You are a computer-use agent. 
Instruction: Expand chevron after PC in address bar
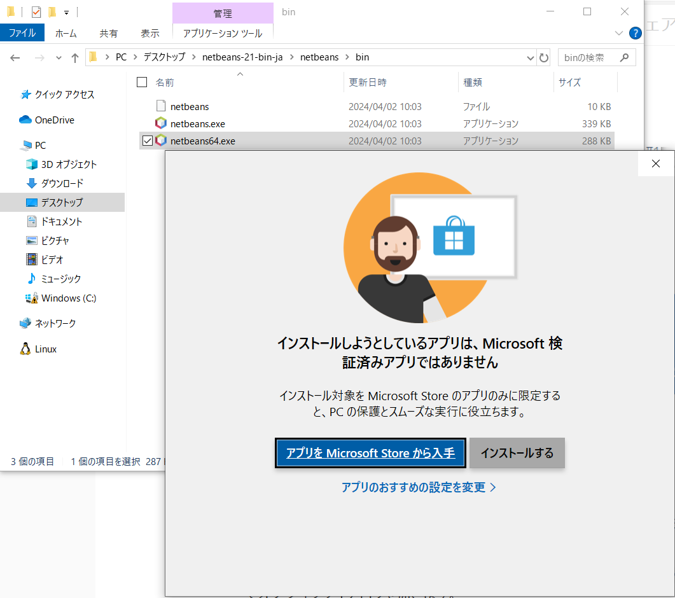pos(135,57)
